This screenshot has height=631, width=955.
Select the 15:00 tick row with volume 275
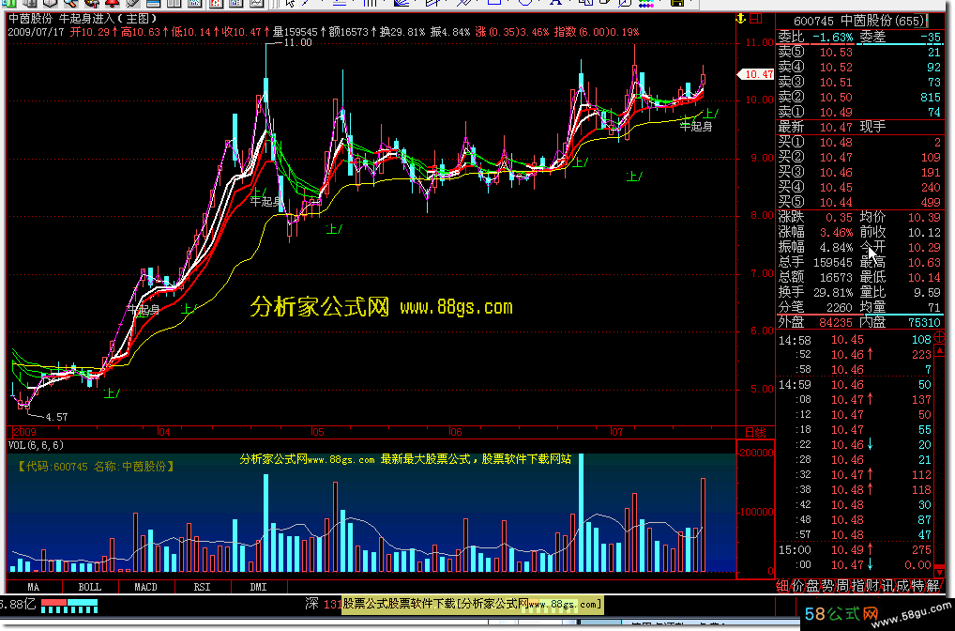855,550
